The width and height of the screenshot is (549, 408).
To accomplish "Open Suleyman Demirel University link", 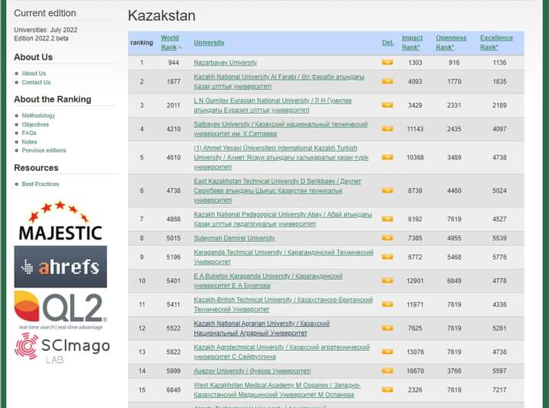I will point(234,238).
